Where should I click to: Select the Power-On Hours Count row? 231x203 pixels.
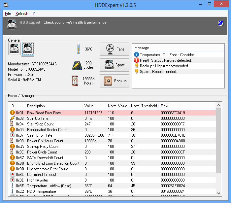tap(112, 141)
